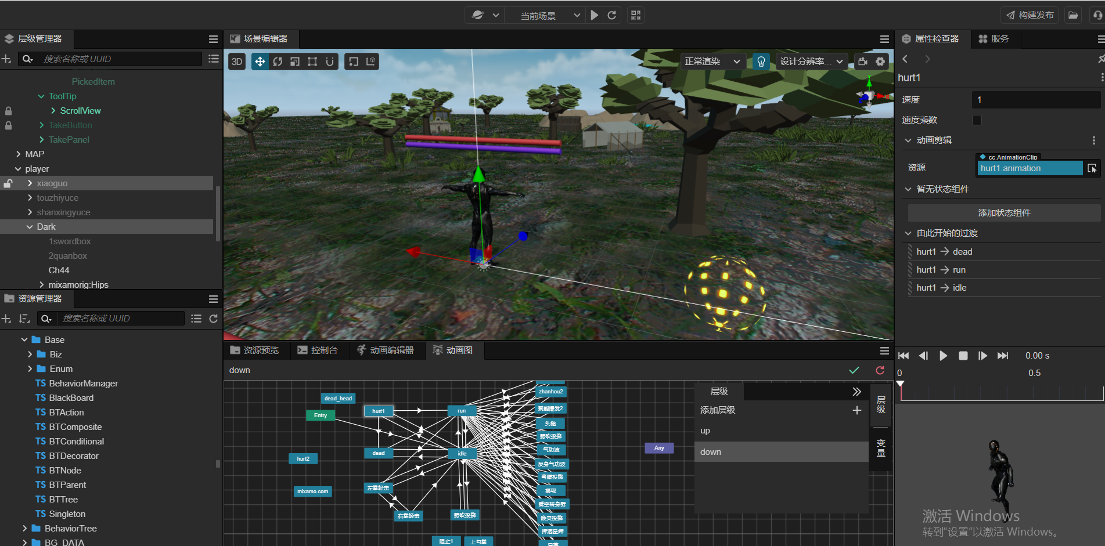The width and height of the screenshot is (1105, 546).
Task: Add a new asset in assets panel
Action: [x=6, y=319]
